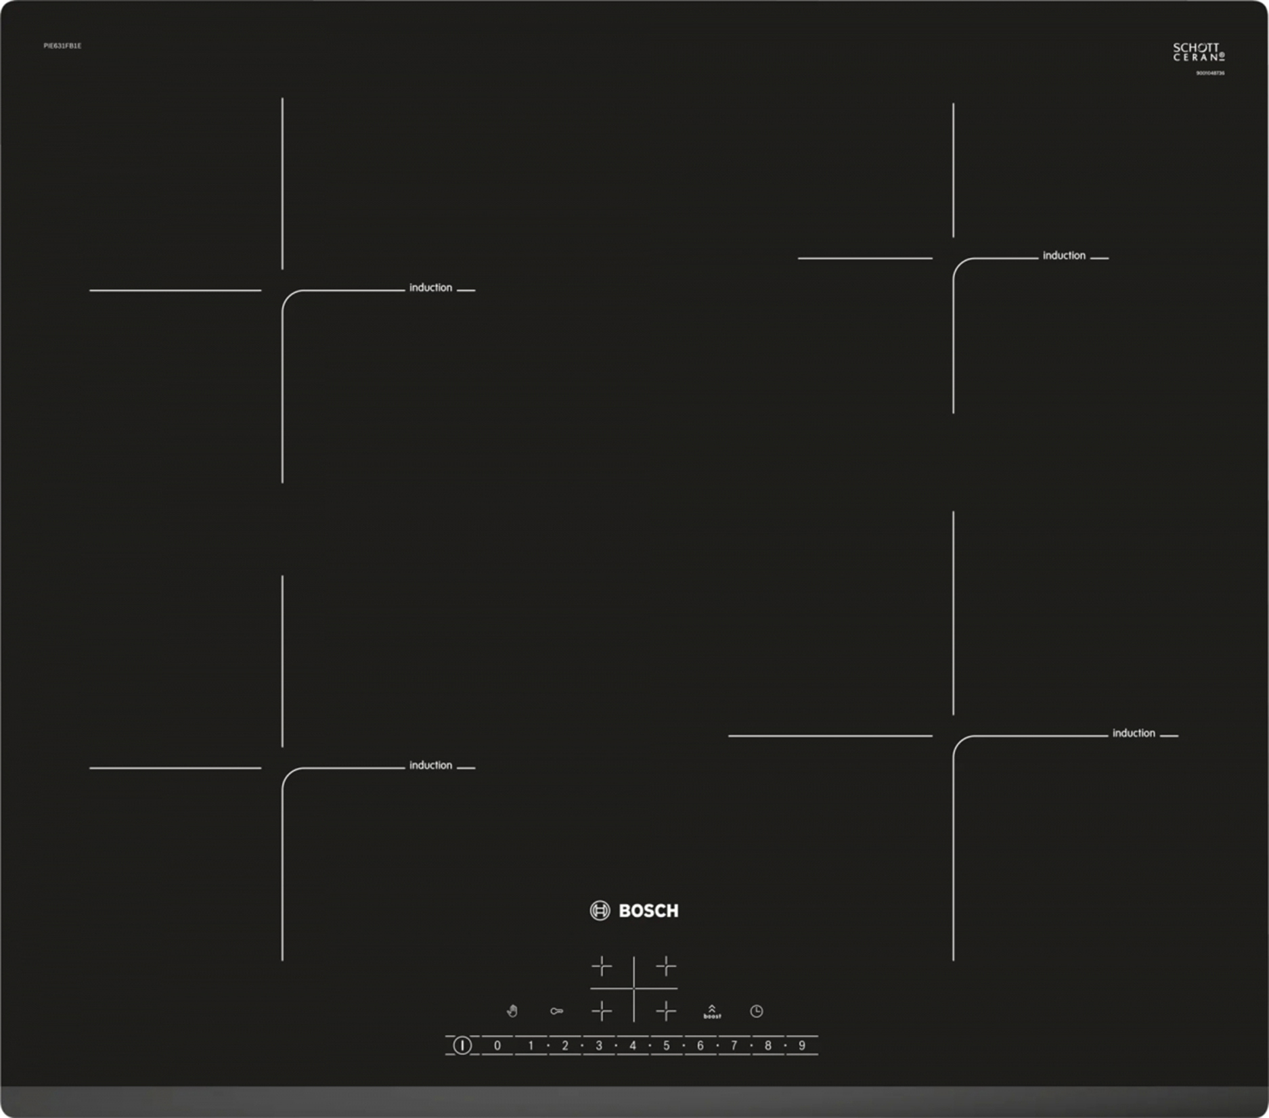
Task: Select the front-right cooking zone icon
Action: [x=666, y=1011]
